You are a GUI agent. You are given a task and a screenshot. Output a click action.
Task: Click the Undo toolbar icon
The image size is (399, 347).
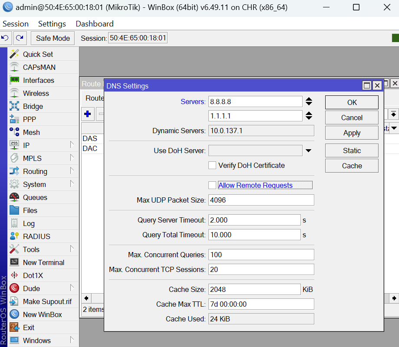click(x=5, y=38)
